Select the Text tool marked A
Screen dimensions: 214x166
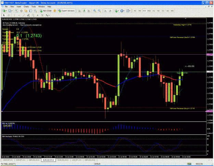click(x=38, y=15)
